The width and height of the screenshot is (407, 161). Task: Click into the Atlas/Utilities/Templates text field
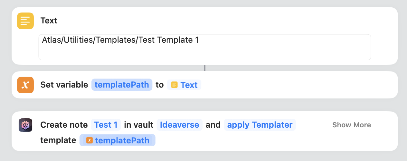(x=204, y=47)
